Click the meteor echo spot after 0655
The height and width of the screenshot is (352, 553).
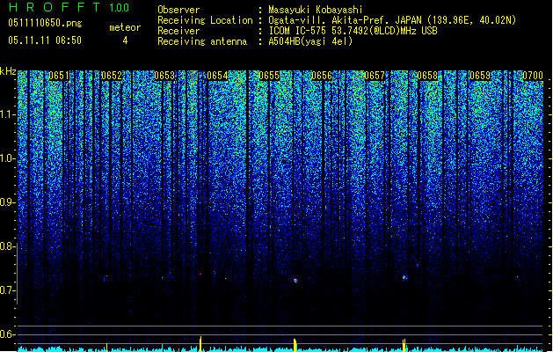tap(295, 281)
